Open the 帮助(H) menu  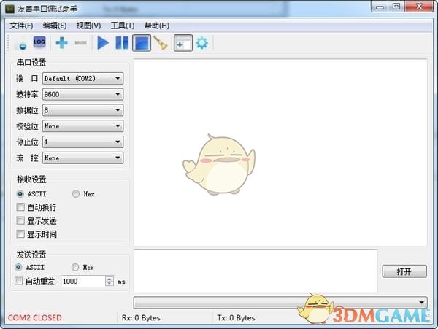(x=157, y=26)
